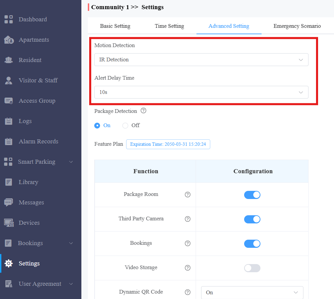Open the Motion Detection dropdown
Viewport: 334px width, 299px height.
coord(201,60)
